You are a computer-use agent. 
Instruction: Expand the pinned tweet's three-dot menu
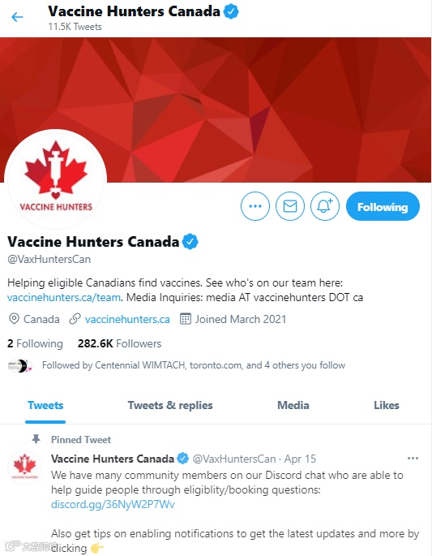pos(413,459)
